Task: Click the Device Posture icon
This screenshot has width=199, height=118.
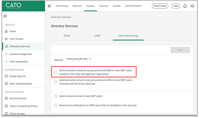Action: click(x=6, y=98)
